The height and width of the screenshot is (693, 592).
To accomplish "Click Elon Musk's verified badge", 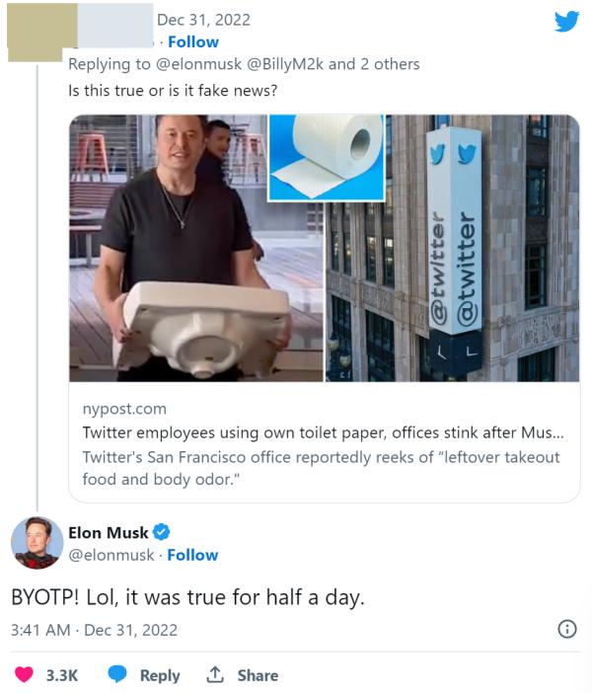I will (x=162, y=533).
